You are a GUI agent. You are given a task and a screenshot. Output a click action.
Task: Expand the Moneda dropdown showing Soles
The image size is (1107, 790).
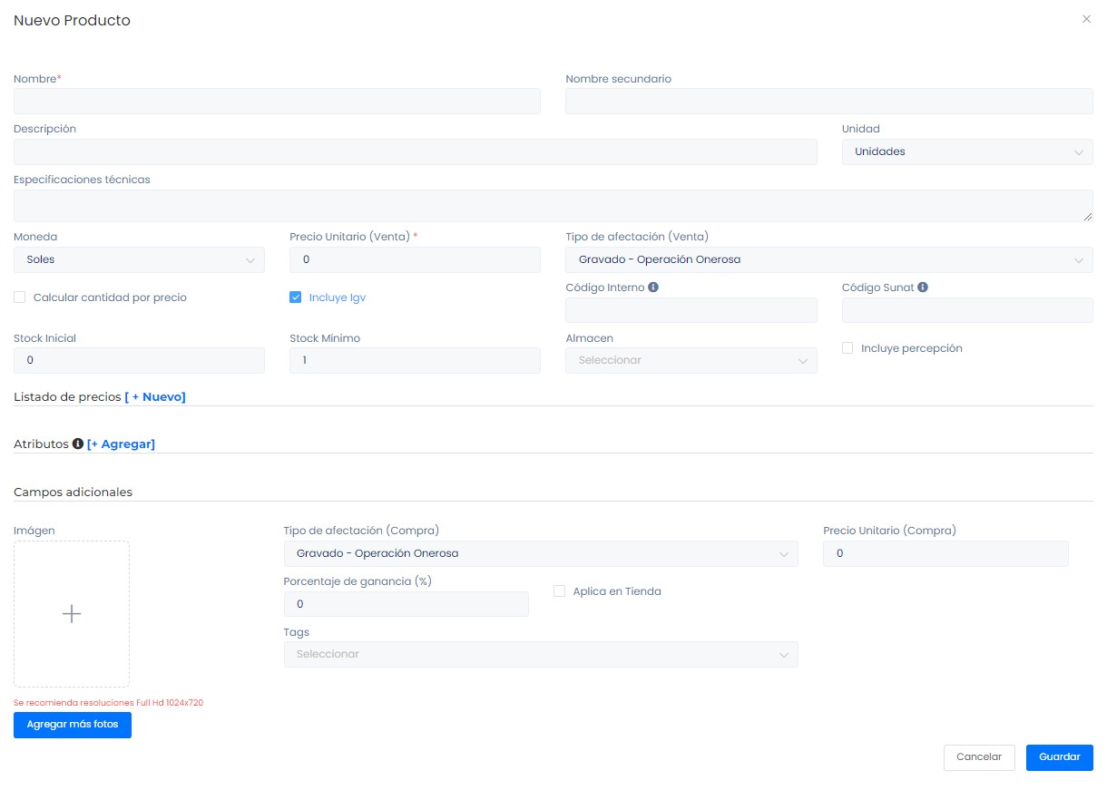tap(139, 260)
